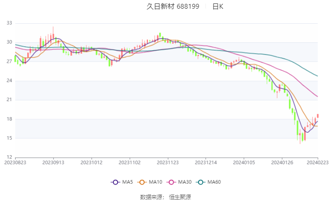Screen dimensions: 331x201
Task: Click the last red candlestick at 20240223
Action: click(318, 116)
